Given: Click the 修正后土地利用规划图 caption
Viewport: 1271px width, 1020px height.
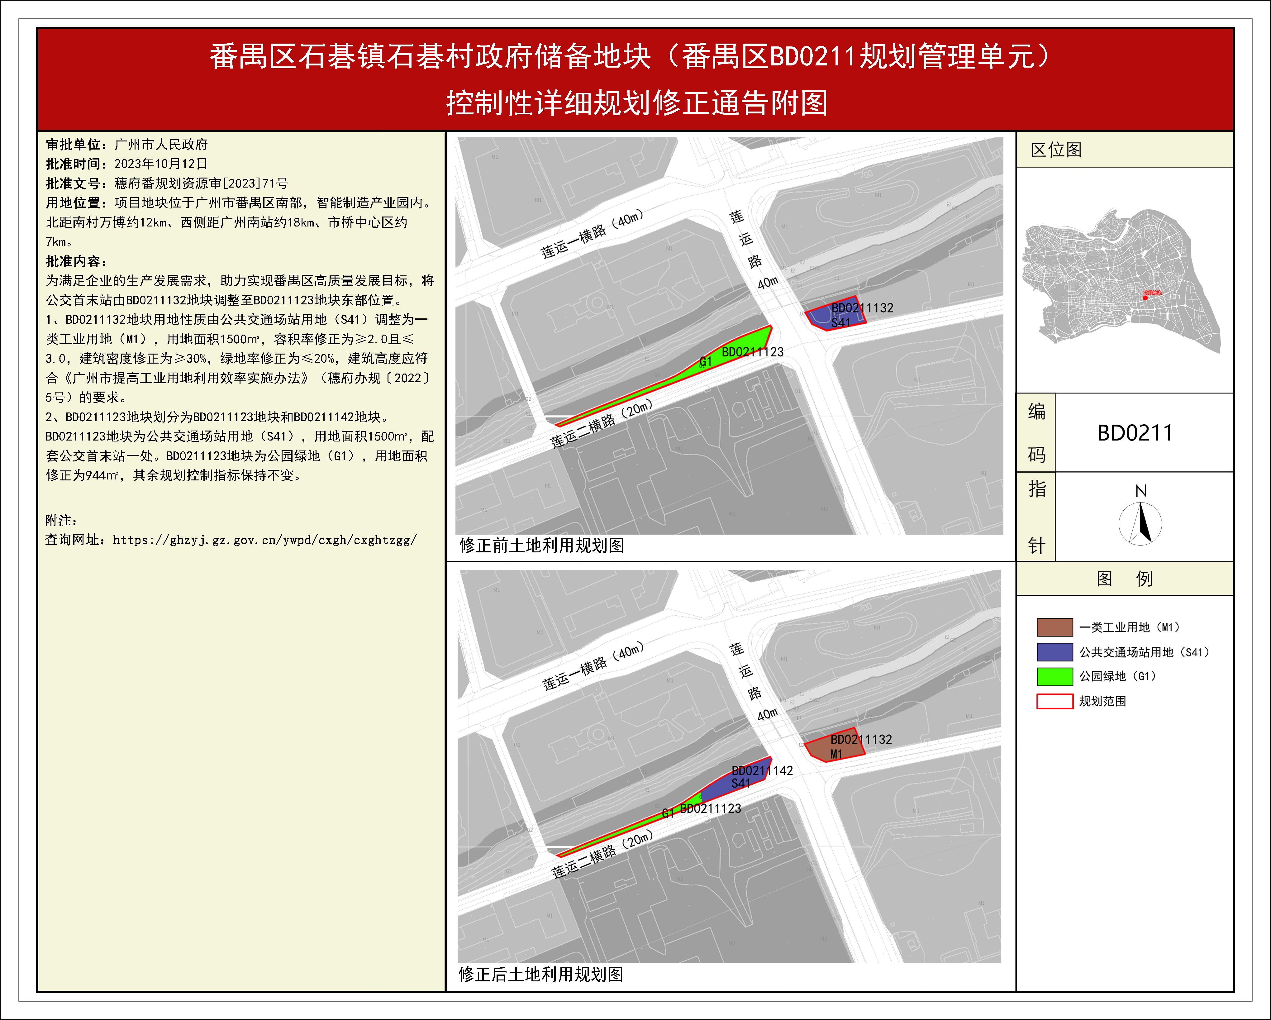Looking at the screenshot, I should (540, 974).
